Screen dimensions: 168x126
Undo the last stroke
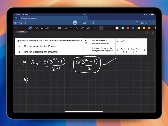pos(16,28)
